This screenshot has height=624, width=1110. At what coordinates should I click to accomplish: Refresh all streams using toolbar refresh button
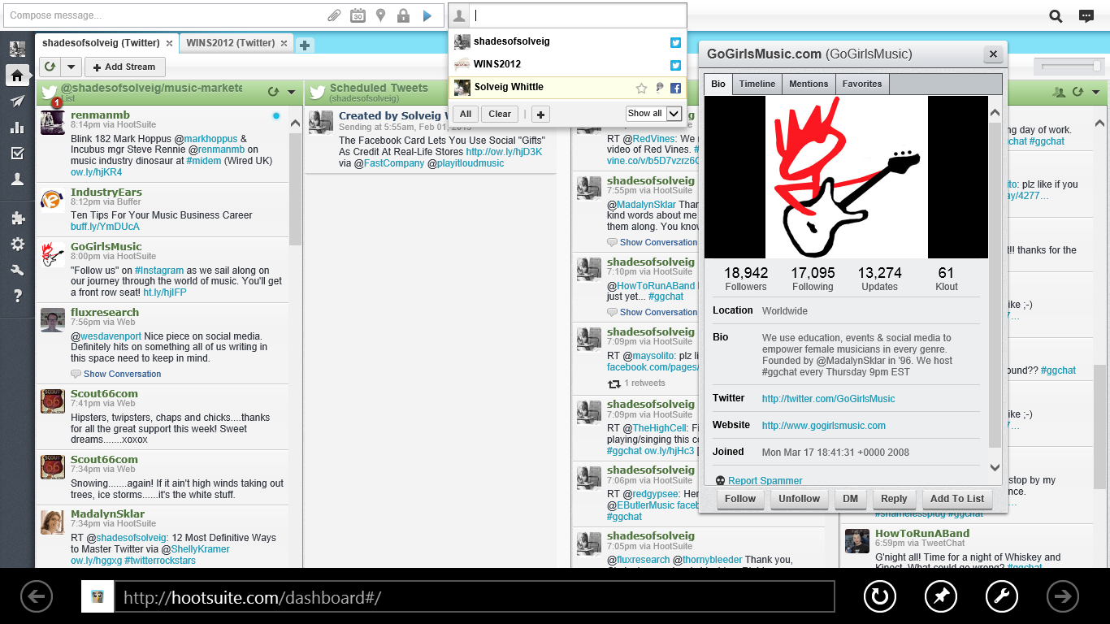pyautogui.click(x=50, y=67)
